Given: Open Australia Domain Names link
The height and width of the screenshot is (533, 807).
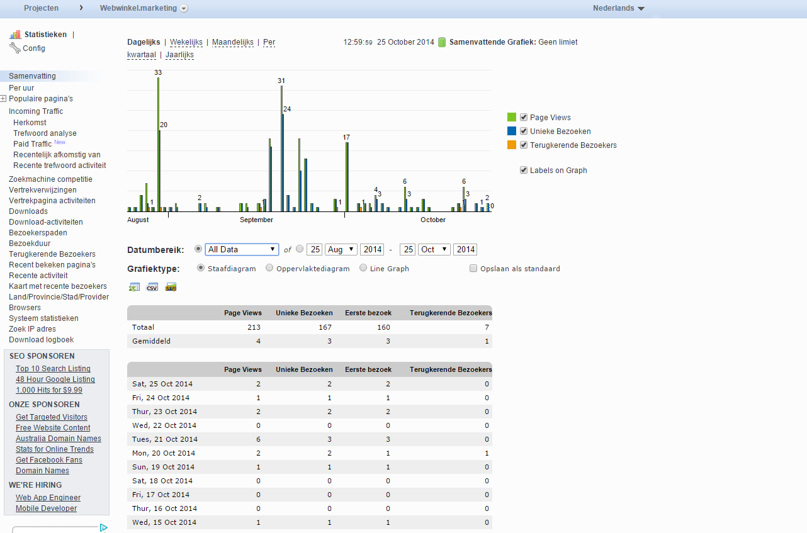Looking at the screenshot, I should coord(59,439).
